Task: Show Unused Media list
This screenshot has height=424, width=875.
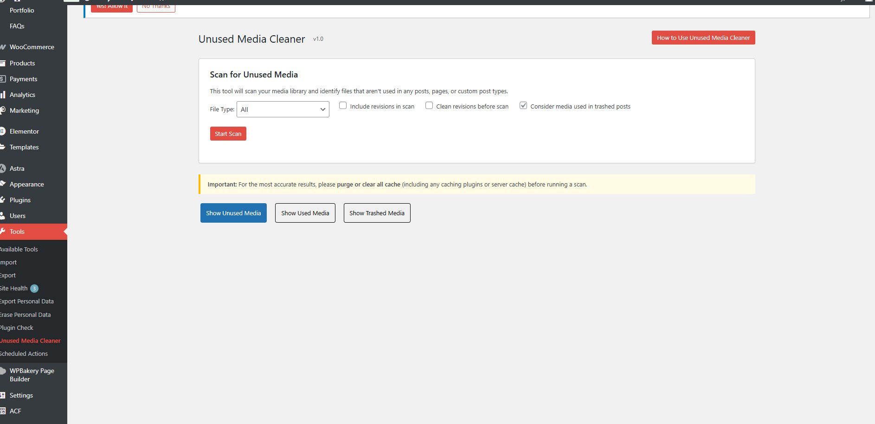Action: tap(233, 213)
